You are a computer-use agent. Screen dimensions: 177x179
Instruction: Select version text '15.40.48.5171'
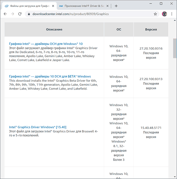point(151,128)
